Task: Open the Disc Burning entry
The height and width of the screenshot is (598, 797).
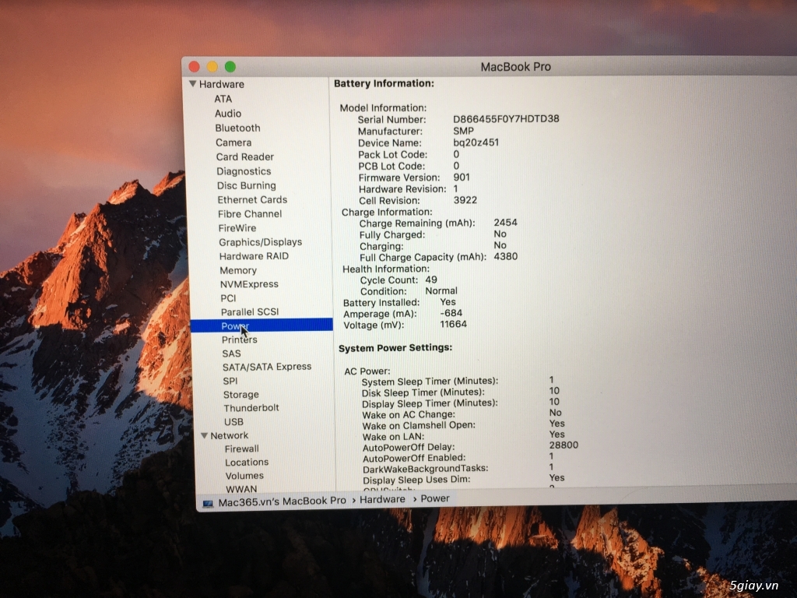Action: pos(247,185)
